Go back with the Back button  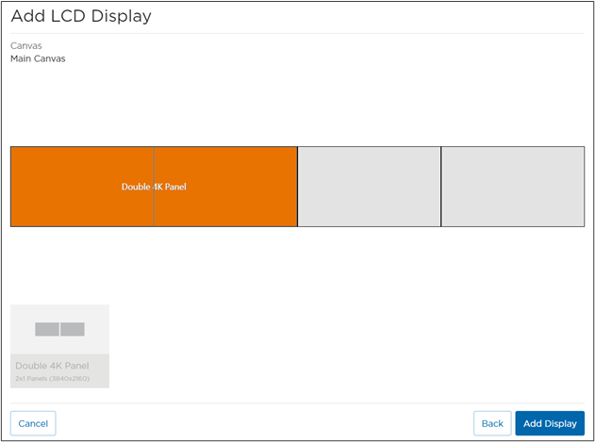pyautogui.click(x=492, y=423)
